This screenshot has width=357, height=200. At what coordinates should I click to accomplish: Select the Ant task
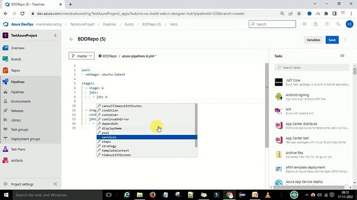click(x=312, y=111)
